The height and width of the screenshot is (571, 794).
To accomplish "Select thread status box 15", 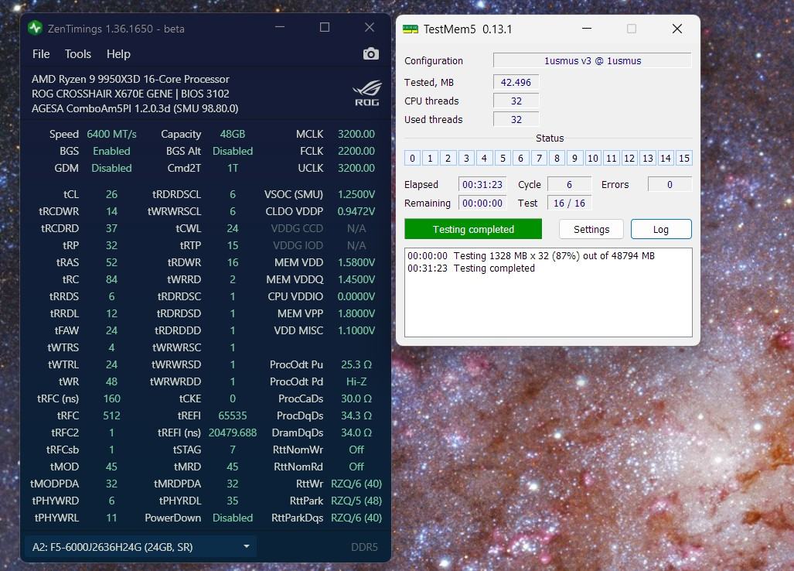I will (x=683, y=158).
